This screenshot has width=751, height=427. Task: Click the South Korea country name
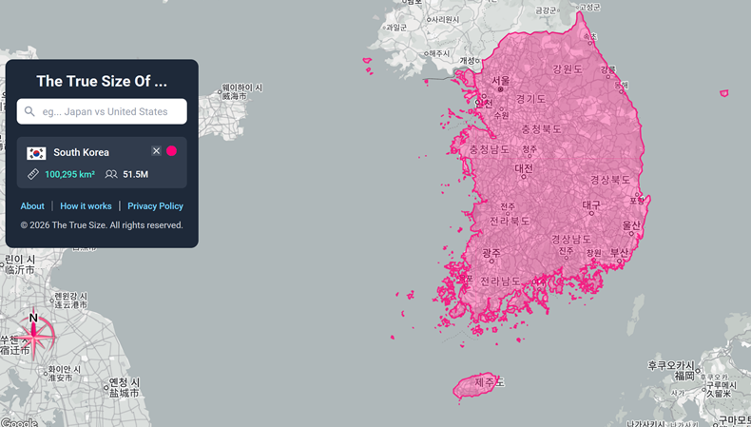tap(82, 152)
